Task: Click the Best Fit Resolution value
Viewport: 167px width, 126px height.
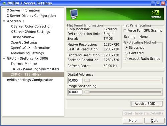Action: [x=111, y=49]
